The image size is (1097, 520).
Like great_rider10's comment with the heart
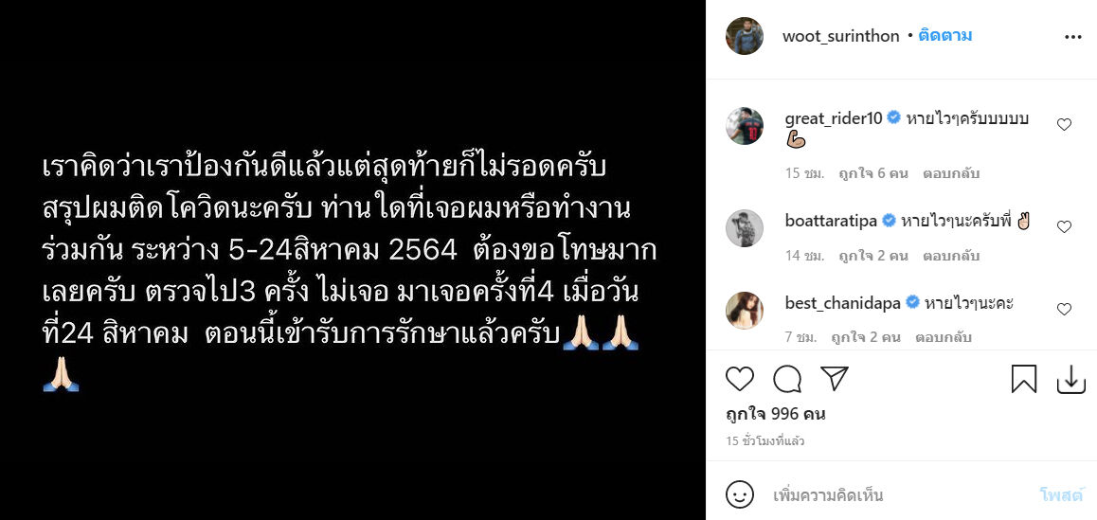(x=1064, y=125)
